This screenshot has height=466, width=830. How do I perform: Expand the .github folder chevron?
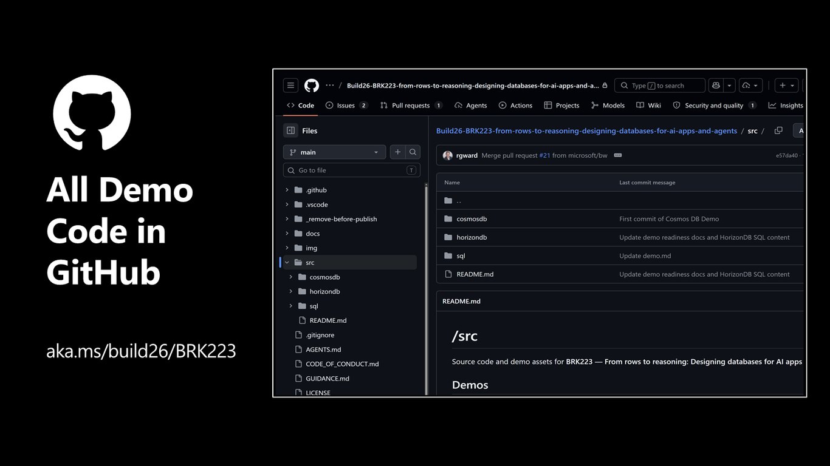287,190
